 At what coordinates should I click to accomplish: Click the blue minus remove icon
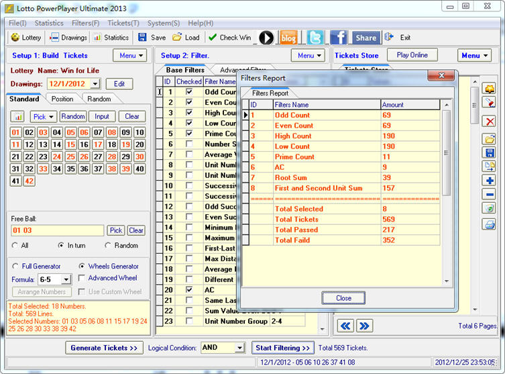tap(489, 195)
